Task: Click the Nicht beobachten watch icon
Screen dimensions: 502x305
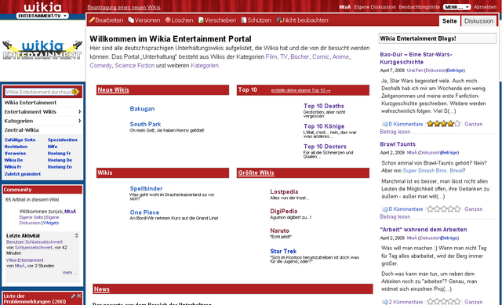Action: 279,20
